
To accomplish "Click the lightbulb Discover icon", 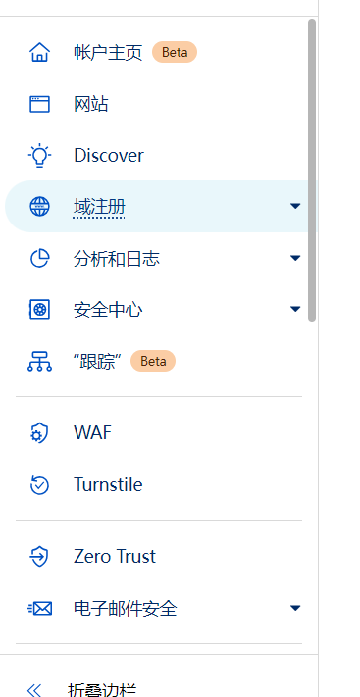I will point(39,155).
